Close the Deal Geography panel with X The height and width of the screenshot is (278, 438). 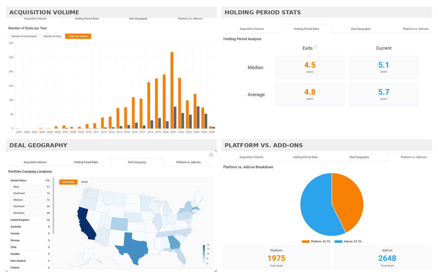tap(211, 155)
